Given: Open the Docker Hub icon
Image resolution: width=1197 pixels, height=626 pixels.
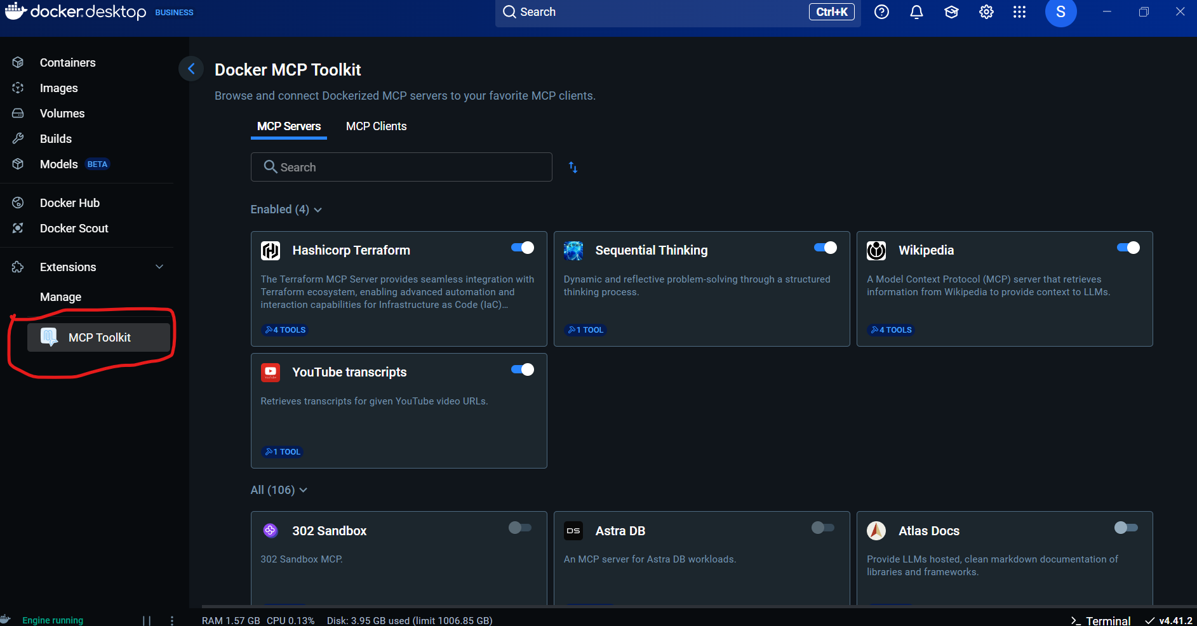Looking at the screenshot, I should click(18, 203).
